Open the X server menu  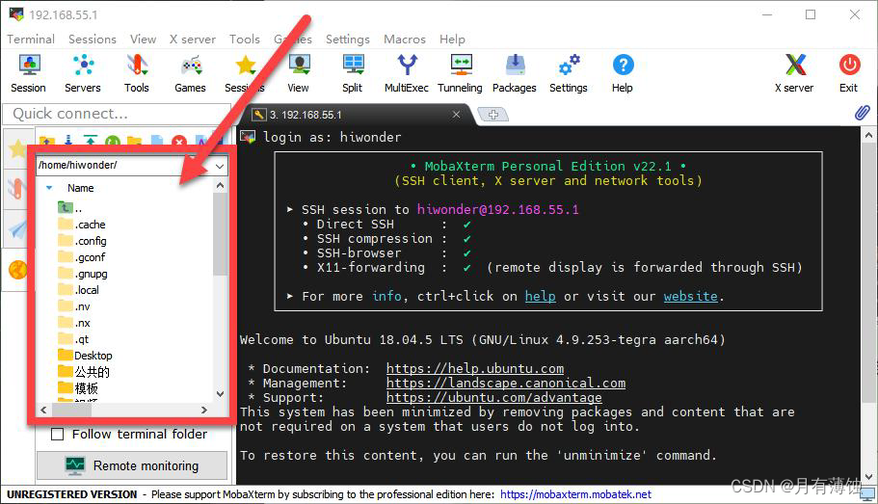(193, 40)
